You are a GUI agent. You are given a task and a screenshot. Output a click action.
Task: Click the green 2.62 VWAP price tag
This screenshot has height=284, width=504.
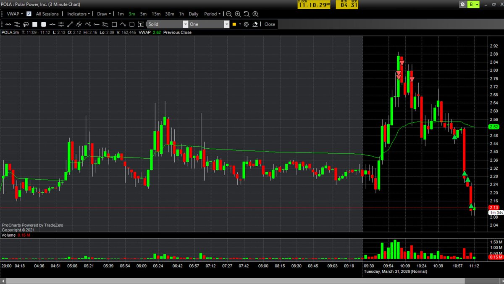coord(493,127)
